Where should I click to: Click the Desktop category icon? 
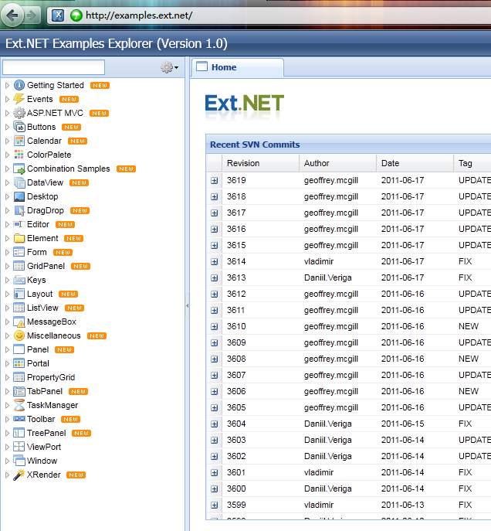[19, 196]
